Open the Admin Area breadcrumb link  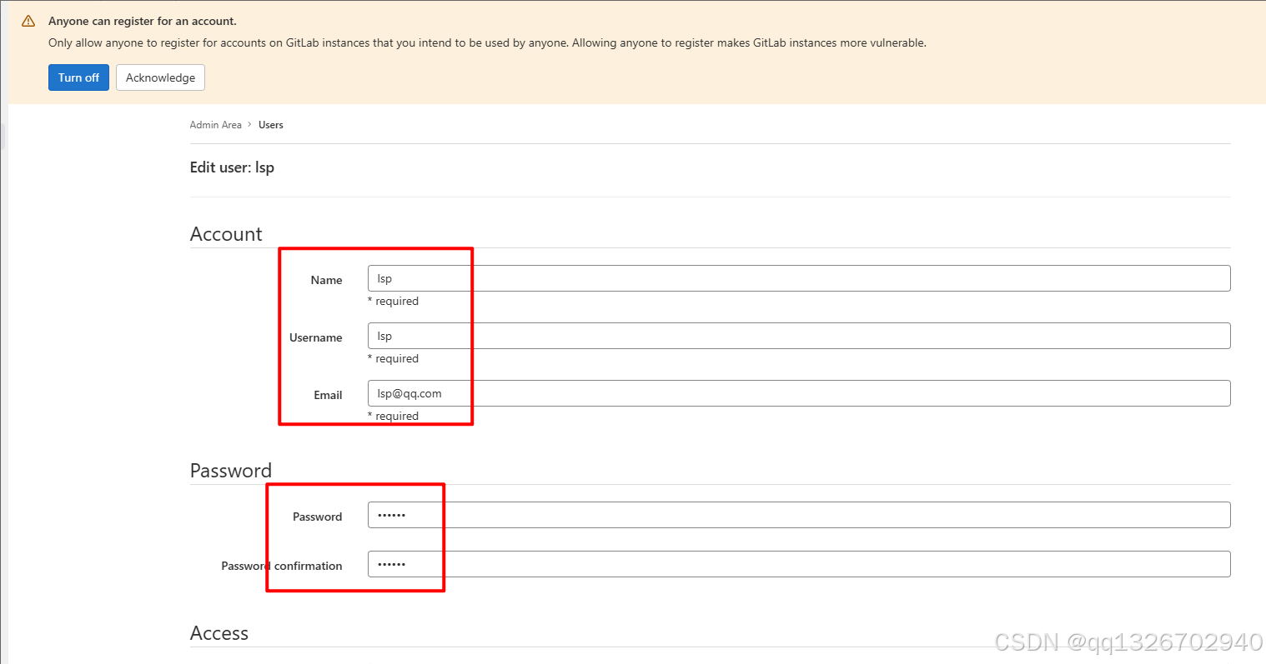[x=215, y=125]
